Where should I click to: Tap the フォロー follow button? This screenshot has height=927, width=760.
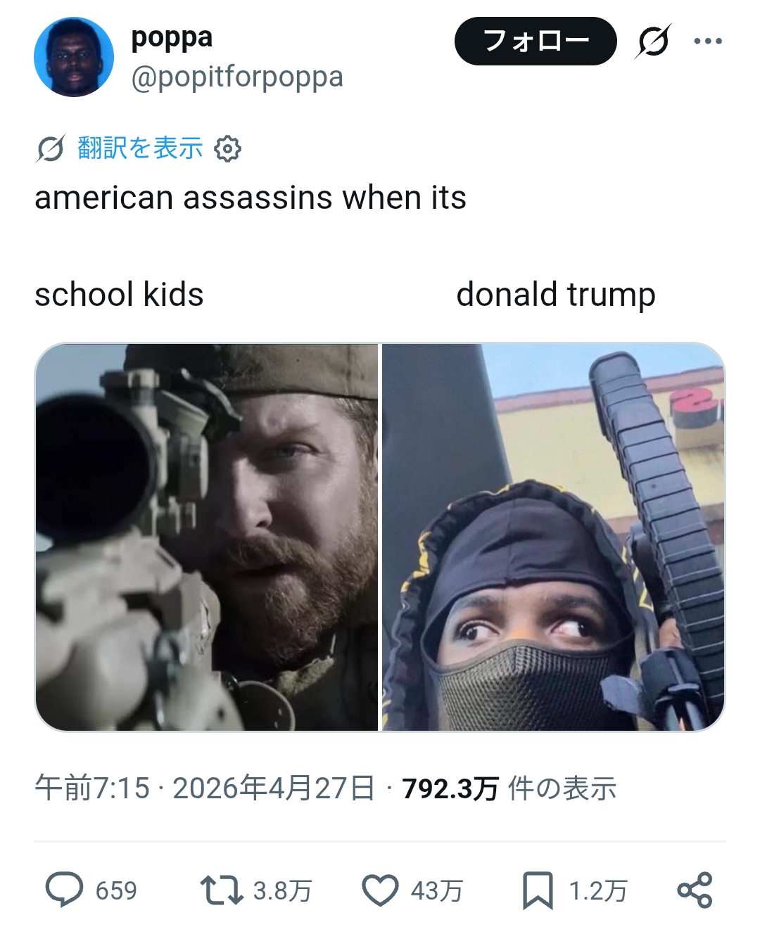pyautogui.click(x=536, y=41)
